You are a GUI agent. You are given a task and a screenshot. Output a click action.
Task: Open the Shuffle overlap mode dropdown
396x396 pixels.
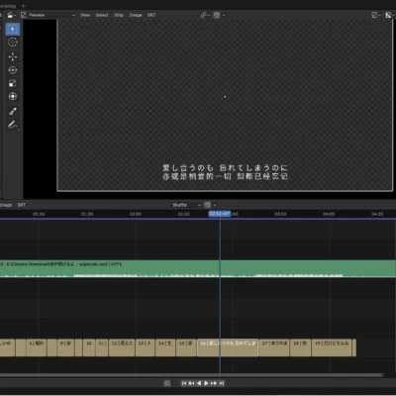(186, 205)
